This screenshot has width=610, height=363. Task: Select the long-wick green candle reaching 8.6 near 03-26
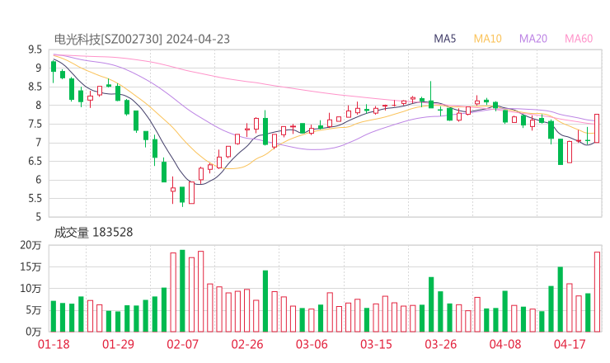click(430, 95)
